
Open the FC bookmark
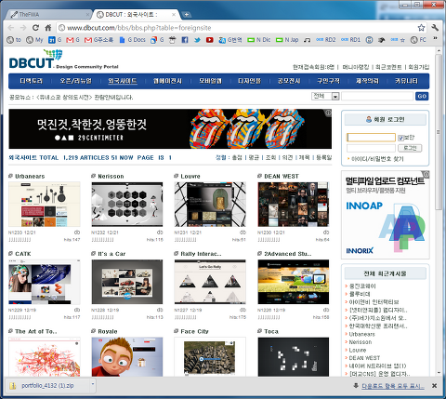(418, 40)
